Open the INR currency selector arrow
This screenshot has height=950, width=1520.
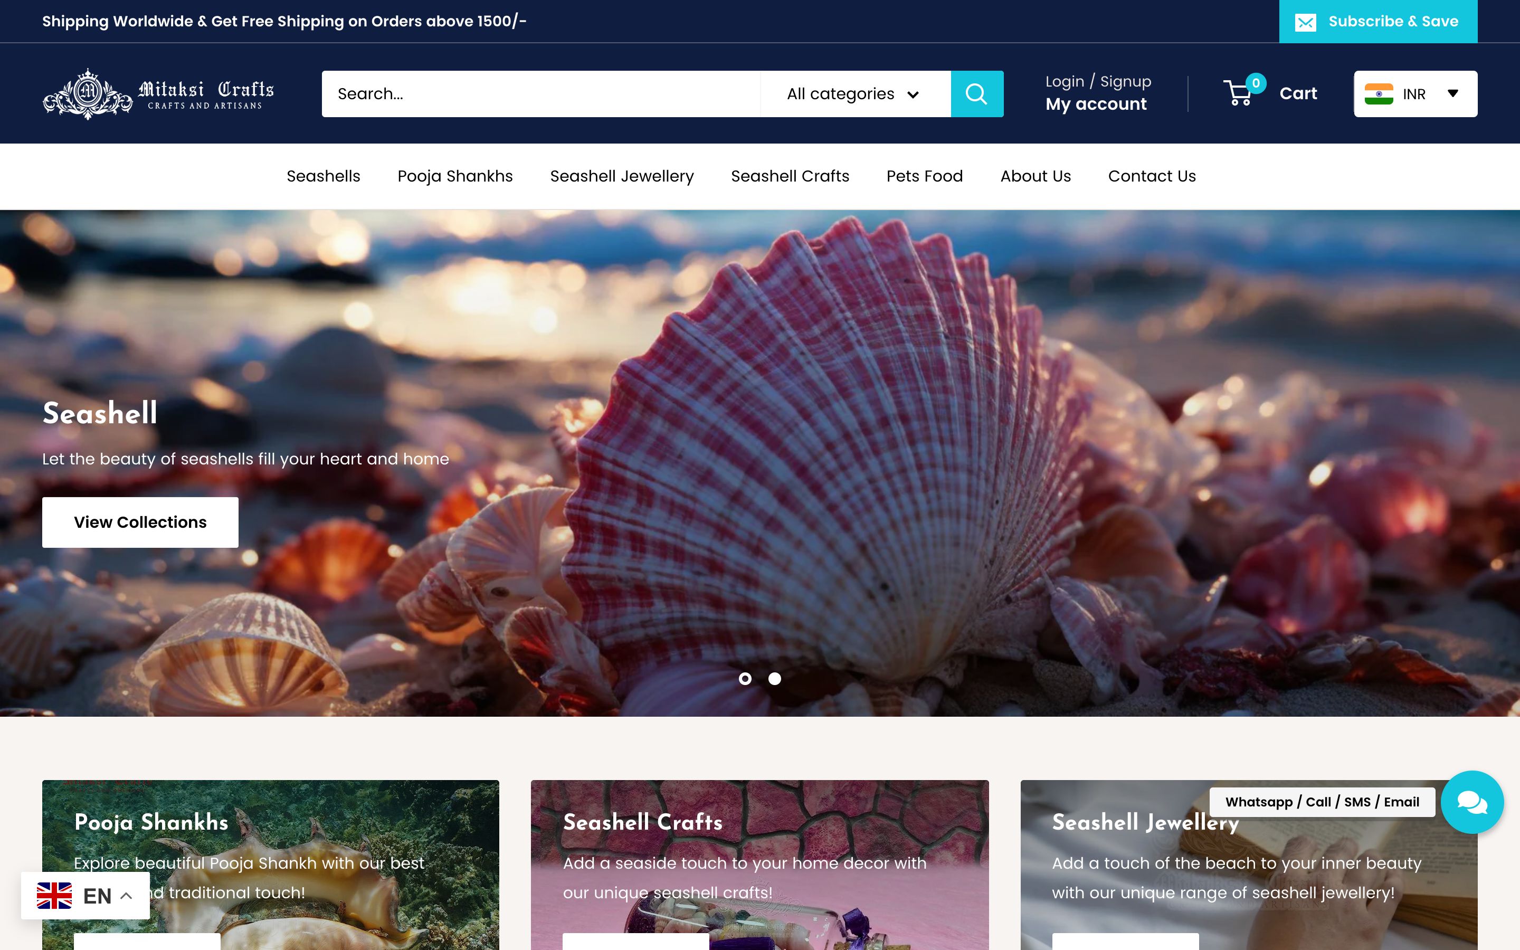[1453, 93]
